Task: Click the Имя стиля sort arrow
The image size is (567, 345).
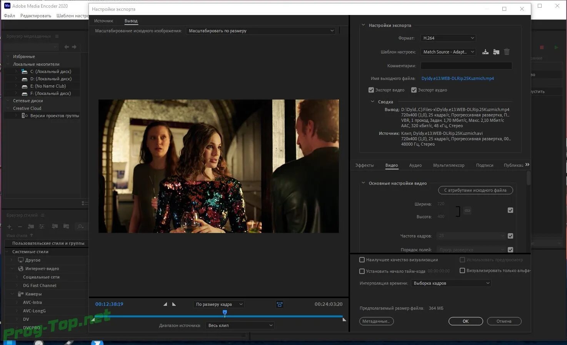Action: click(x=32, y=235)
